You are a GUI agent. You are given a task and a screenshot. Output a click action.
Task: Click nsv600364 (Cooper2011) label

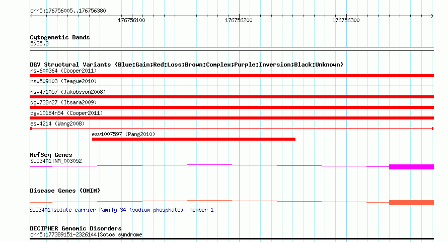coord(63,71)
